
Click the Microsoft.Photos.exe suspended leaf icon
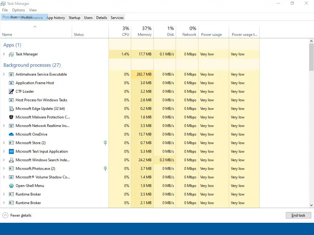(105, 169)
